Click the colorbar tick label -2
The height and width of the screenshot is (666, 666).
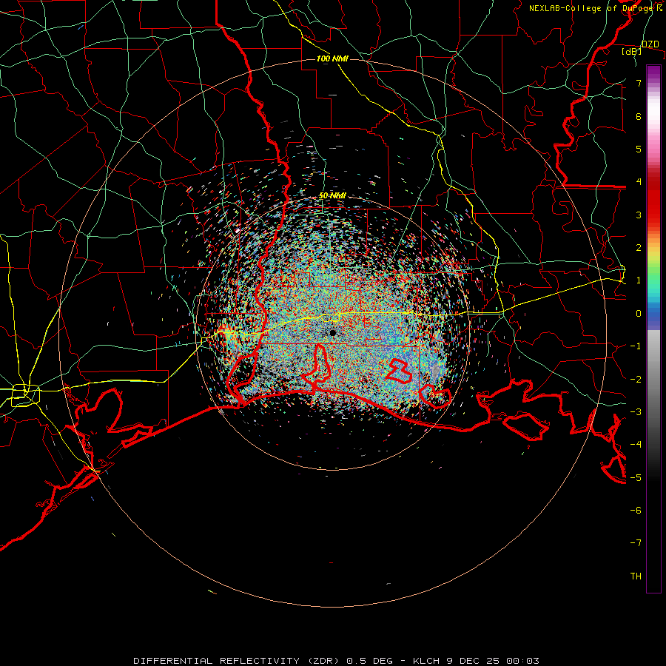[x=636, y=380]
